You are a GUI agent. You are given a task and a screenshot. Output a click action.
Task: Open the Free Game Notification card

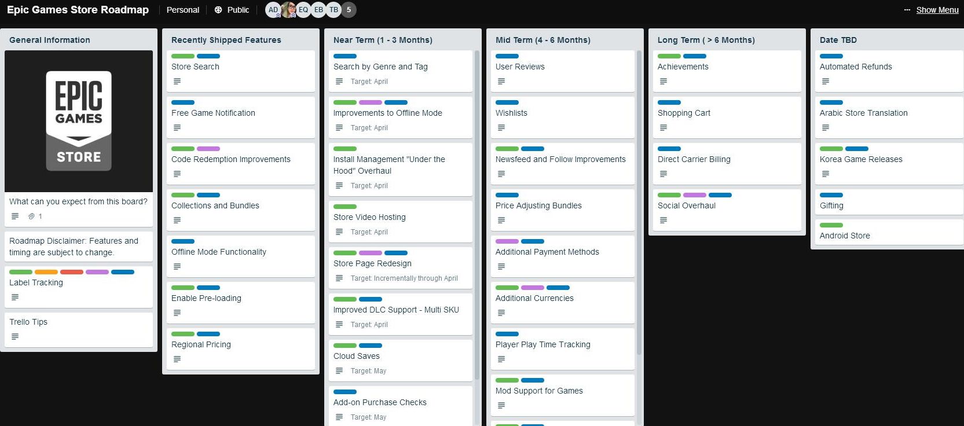point(241,117)
